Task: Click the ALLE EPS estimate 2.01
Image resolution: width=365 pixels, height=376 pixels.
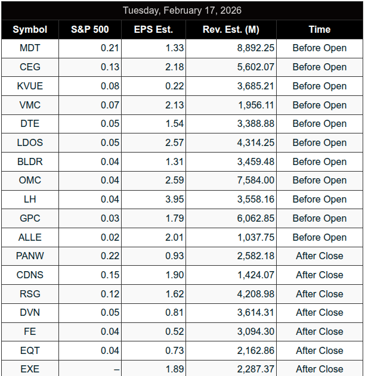Action: tap(174, 237)
